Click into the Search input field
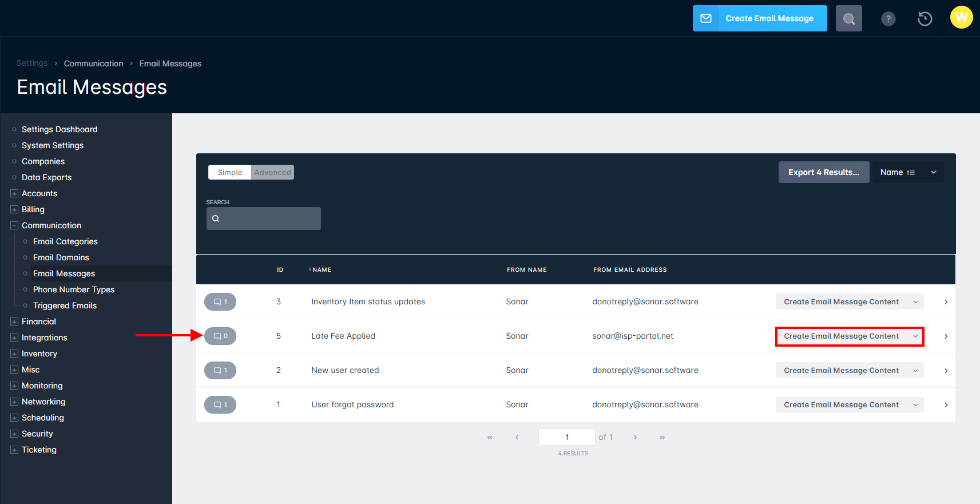This screenshot has width=980, height=504. point(264,219)
